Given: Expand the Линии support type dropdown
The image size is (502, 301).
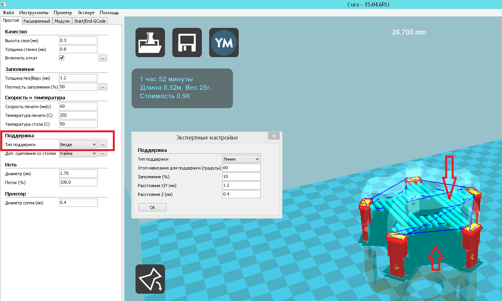Looking at the screenshot, I should (241, 159).
